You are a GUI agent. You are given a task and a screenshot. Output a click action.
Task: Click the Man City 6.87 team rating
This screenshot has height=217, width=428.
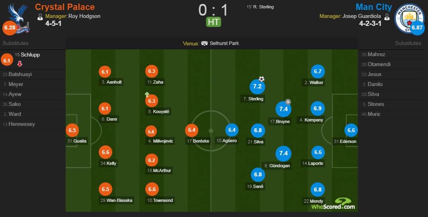417,27
